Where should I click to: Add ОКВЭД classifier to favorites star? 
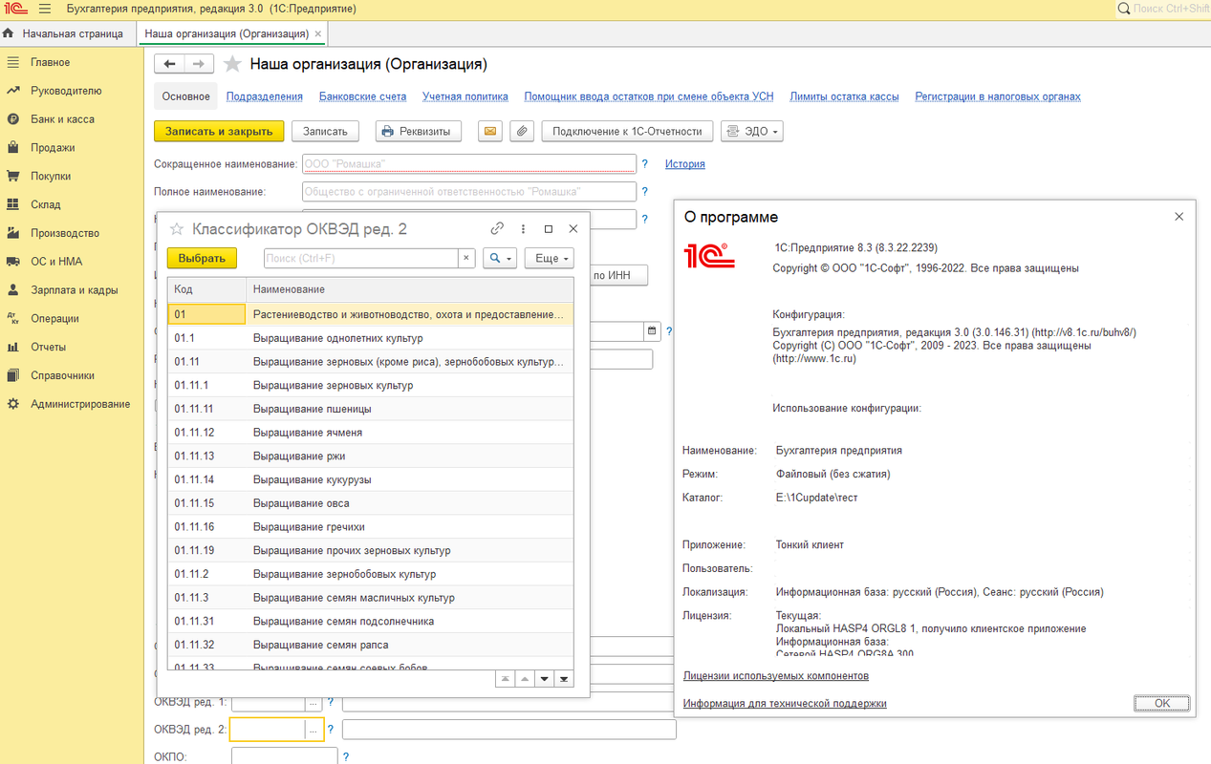point(177,229)
